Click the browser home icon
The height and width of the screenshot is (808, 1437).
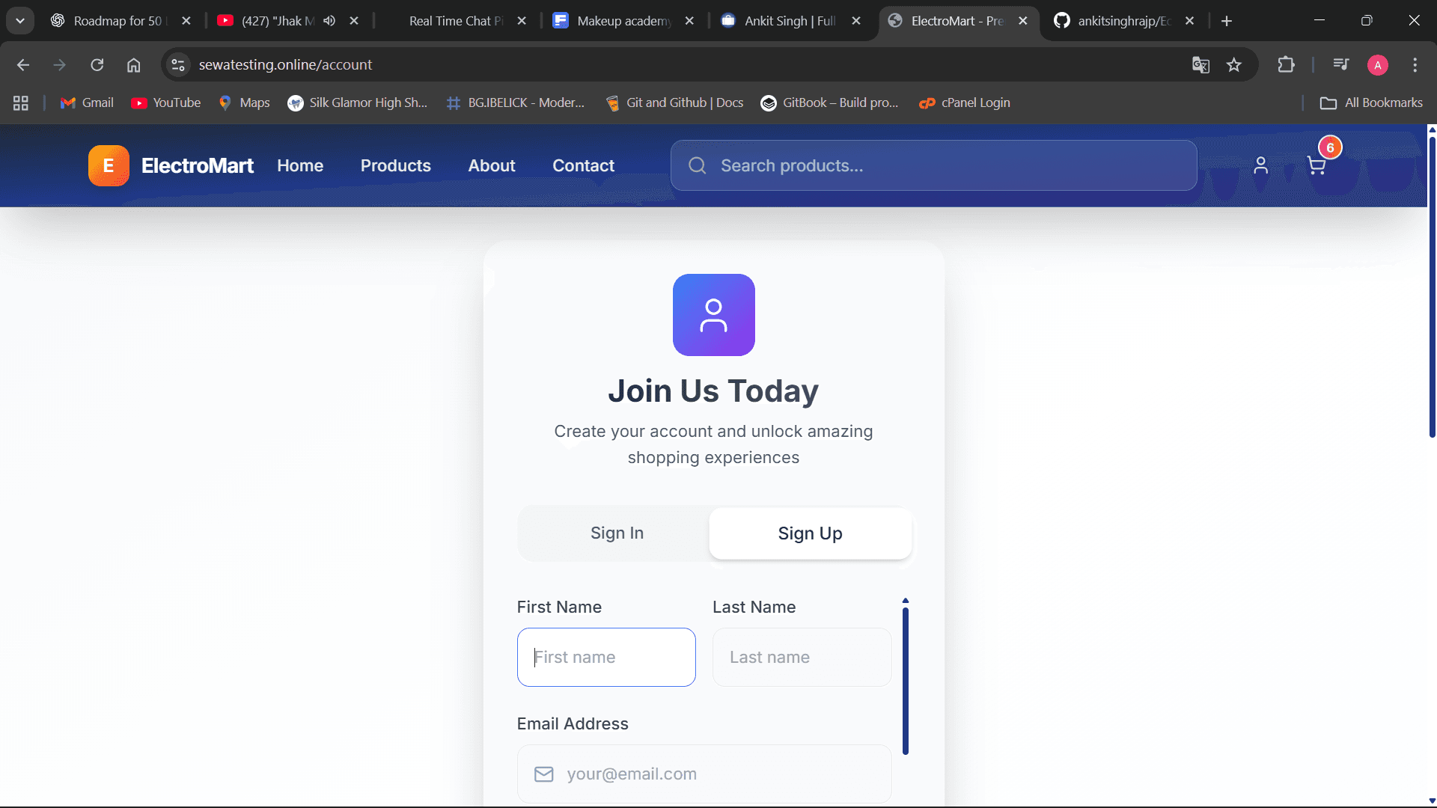133,65
